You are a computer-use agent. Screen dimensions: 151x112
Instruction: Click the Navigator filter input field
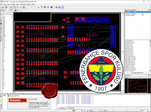10,13
